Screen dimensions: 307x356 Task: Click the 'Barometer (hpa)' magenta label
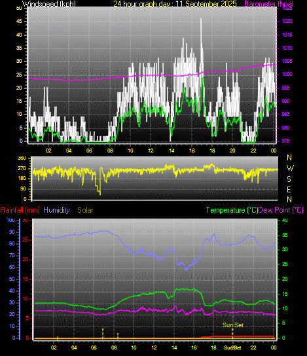269,4
